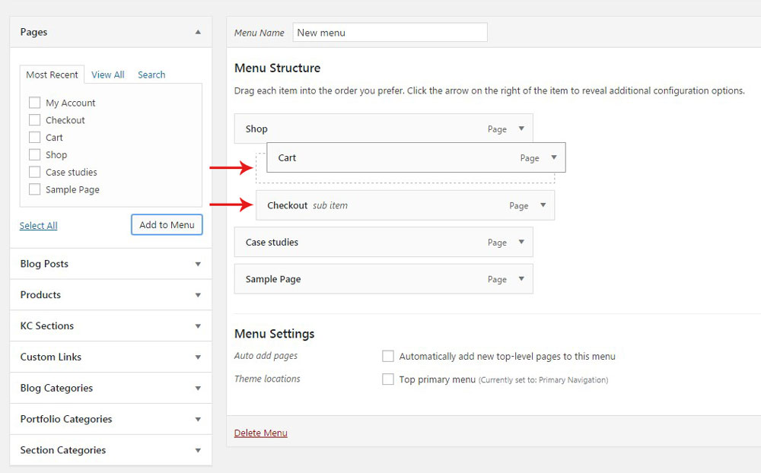
Task: Click the Delete Menu link
Action: point(260,432)
